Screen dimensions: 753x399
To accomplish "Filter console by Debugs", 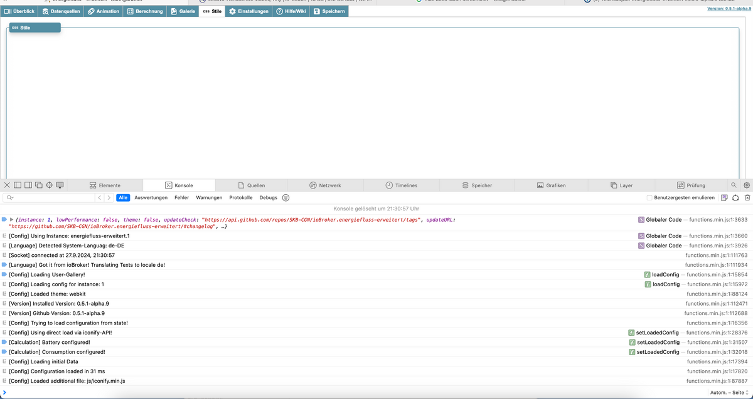I will (269, 198).
